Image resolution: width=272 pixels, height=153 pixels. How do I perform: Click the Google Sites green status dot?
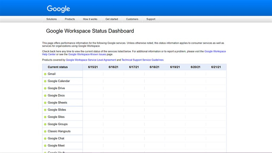(x=45, y=117)
